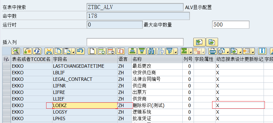Click the Undo arrow icon
273x123 pixels.
(80, 51)
